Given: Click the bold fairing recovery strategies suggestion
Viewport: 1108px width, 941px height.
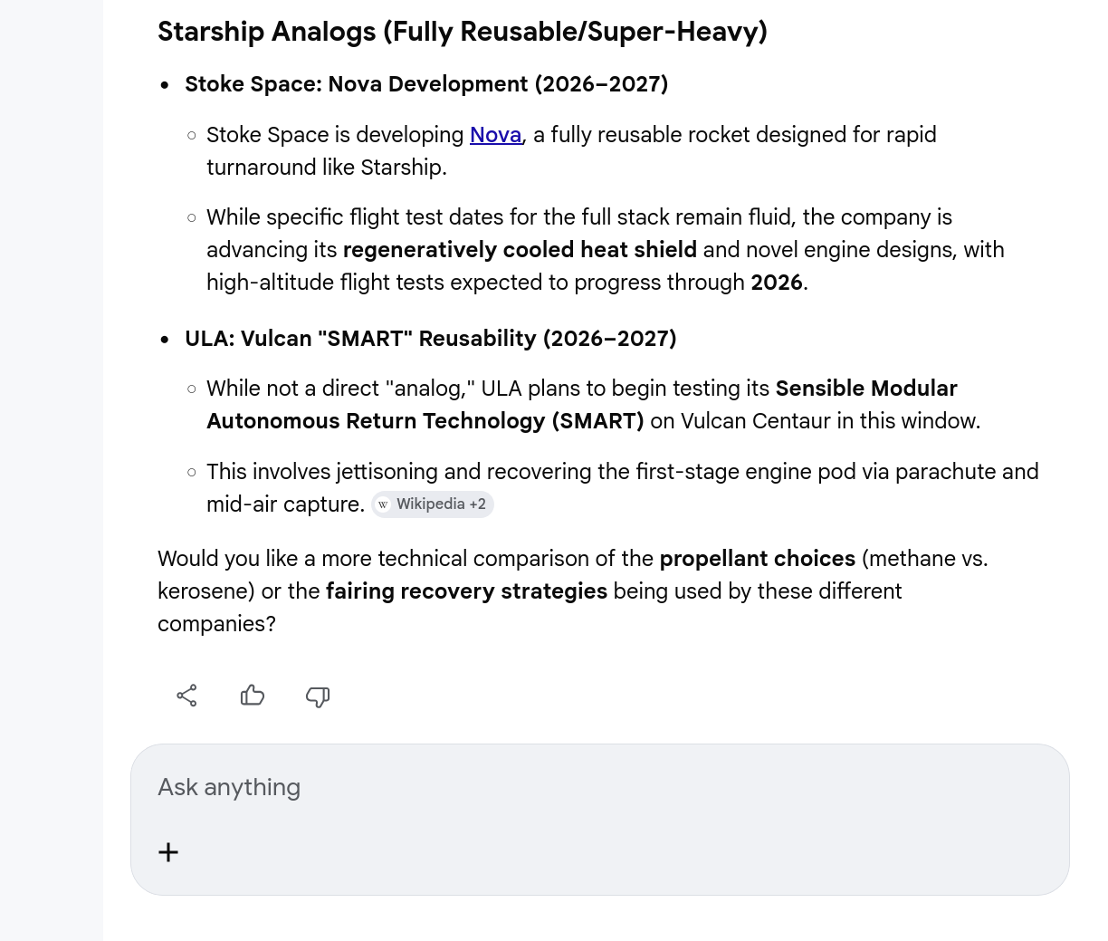Looking at the screenshot, I should click(x=466, y=591).
